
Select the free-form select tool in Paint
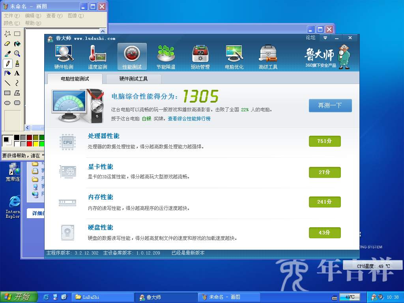[7, 34]
